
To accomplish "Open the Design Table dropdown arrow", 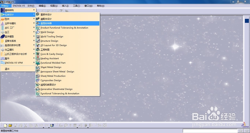I will (x=77, y=127).
